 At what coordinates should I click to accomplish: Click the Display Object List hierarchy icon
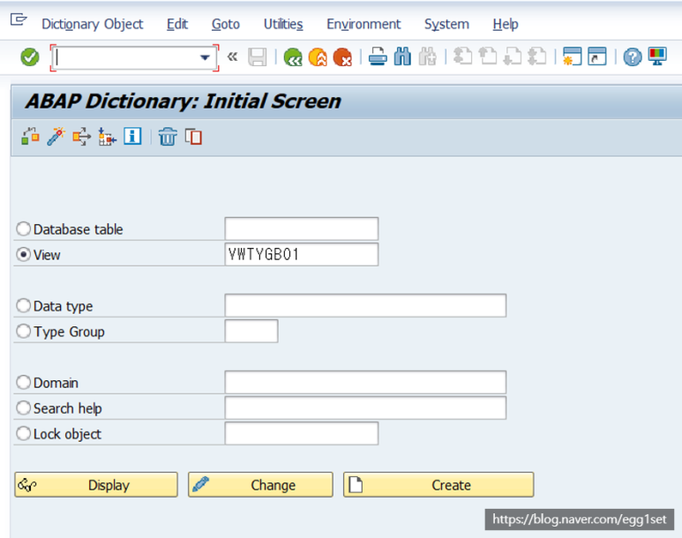[107, 136]
